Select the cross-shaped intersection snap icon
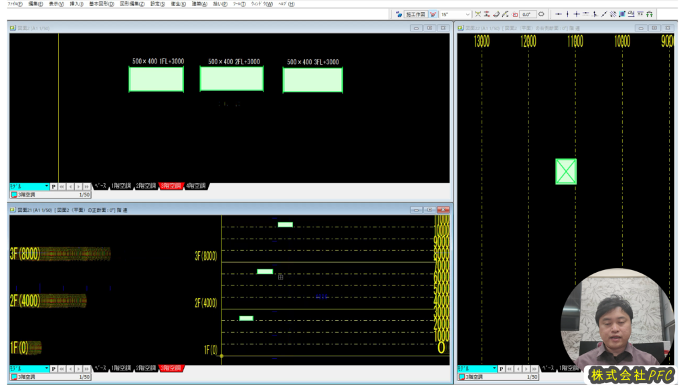The height and width of the screenshot is (385, 685). coord(577,14)
